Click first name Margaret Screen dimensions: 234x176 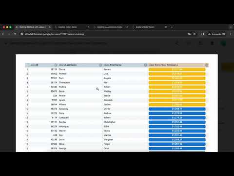tap(108, 140)
